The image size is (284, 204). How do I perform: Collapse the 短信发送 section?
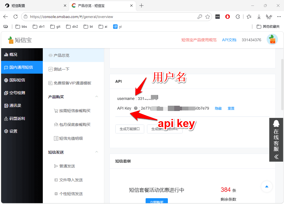click(97, 152)
